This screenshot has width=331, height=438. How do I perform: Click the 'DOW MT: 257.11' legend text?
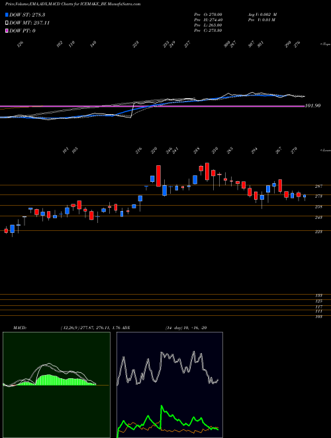tap(30, 23)
